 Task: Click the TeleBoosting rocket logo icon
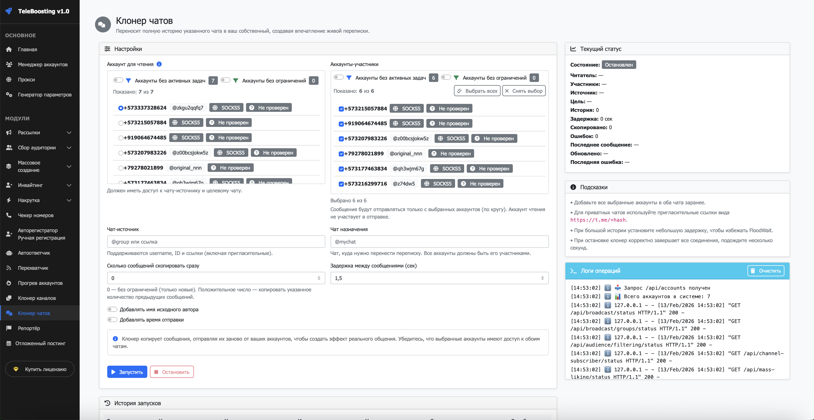pos(9,11)
